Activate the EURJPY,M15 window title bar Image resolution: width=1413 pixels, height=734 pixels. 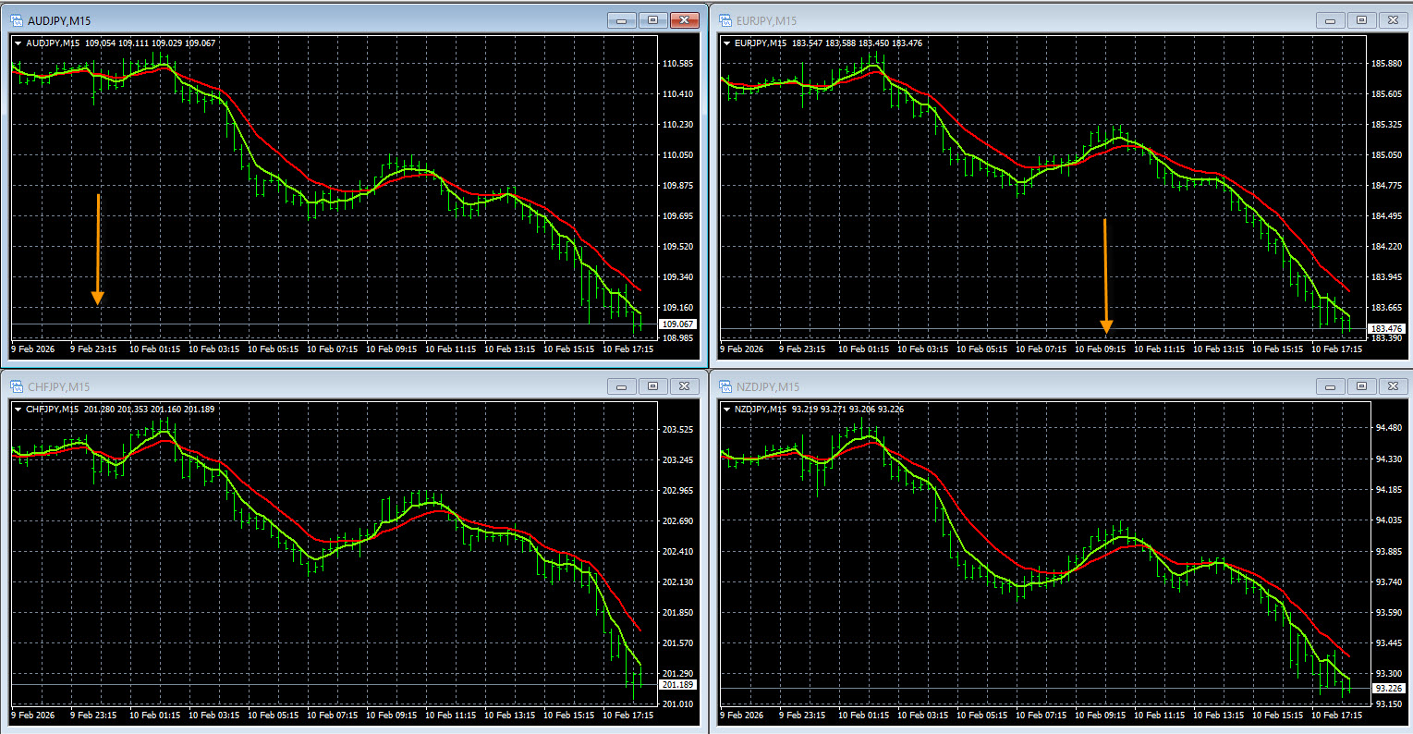pyautogui.click(x=1017, y=20)
